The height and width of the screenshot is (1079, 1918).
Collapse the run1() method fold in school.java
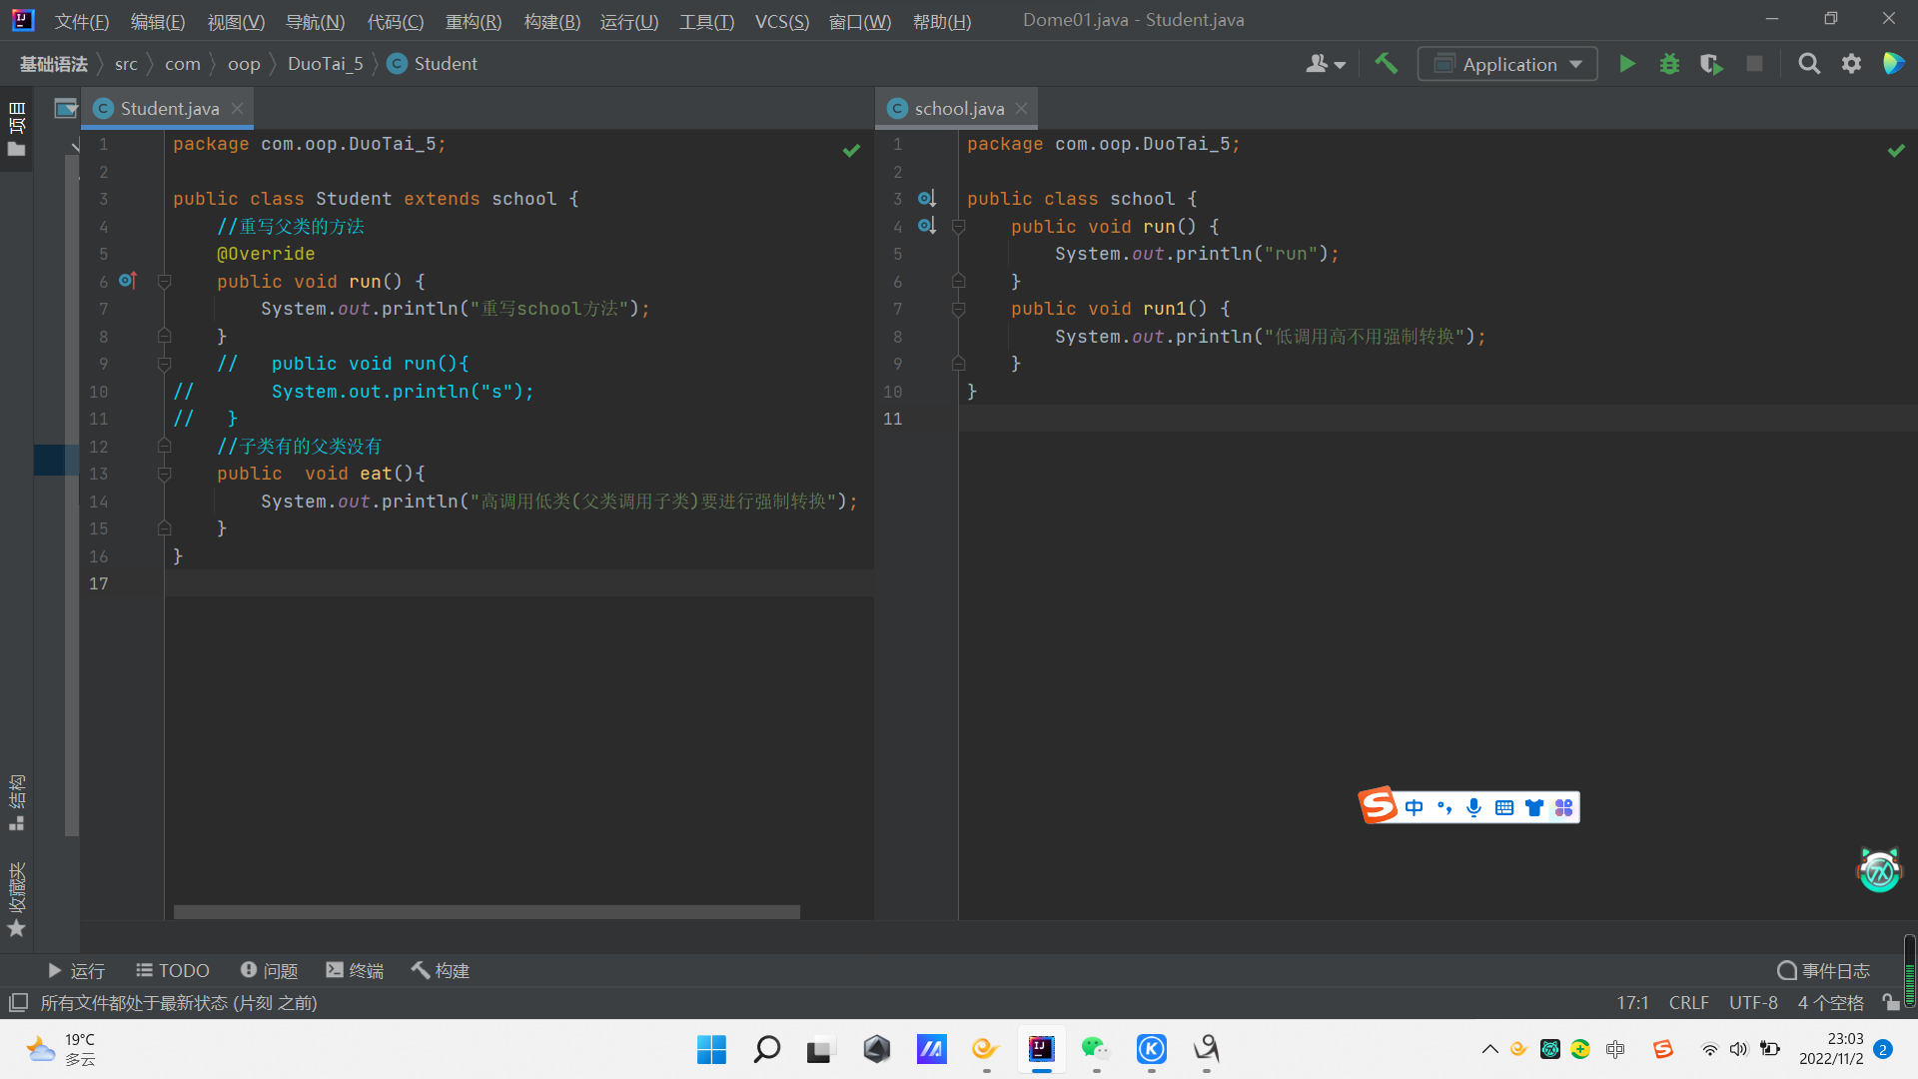(x=959, y=310)
